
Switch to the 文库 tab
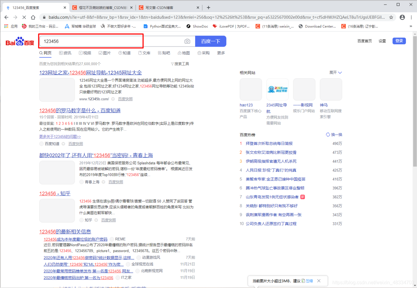click(x=145, y=53)
